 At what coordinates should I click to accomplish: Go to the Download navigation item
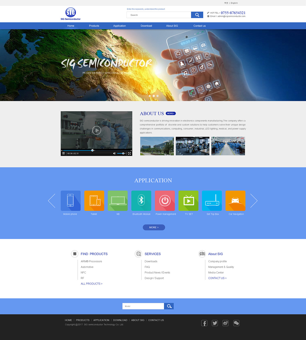pyautogui.click(x=146, y=26)
